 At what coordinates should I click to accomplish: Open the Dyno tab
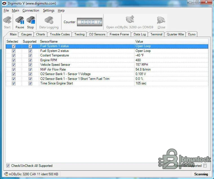click(x=192, y=34)
